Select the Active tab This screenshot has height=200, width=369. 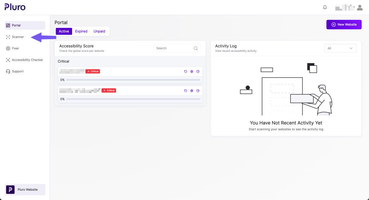(x=64, y=31)
